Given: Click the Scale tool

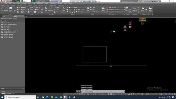Looking at the screenshot, I should (x=30, y=12).
